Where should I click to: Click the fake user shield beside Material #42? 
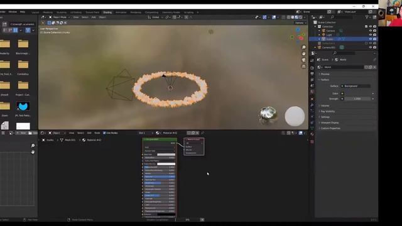point(189,133)
